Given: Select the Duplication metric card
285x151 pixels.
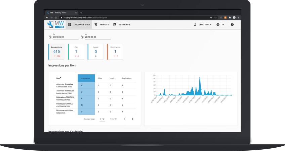Looking at the screenshot, I should click(x=115, y=52).
